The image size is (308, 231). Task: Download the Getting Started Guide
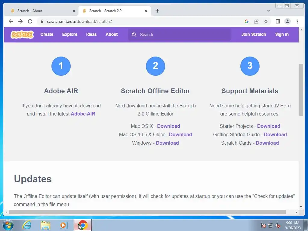[276, 134]
